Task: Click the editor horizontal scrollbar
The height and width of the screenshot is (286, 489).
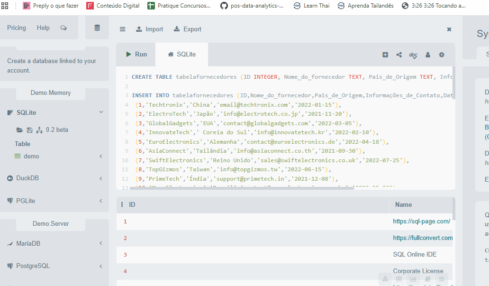Action: [242, 188]
